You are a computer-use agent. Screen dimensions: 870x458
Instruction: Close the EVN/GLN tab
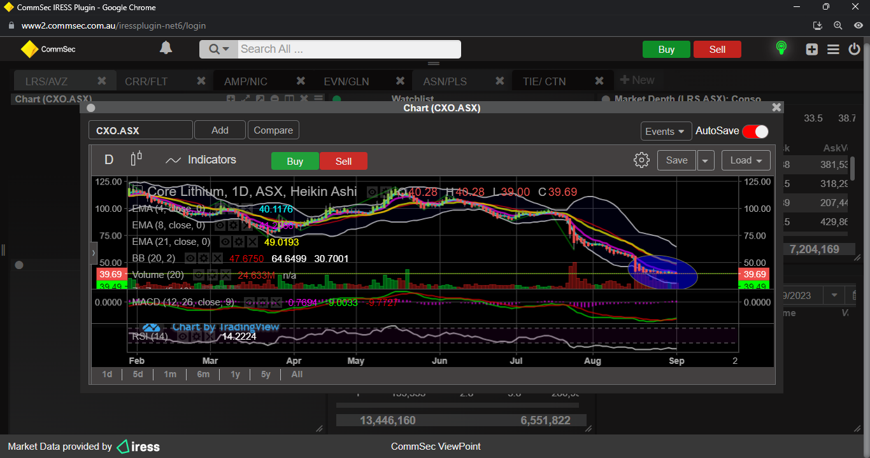[400, 81]
